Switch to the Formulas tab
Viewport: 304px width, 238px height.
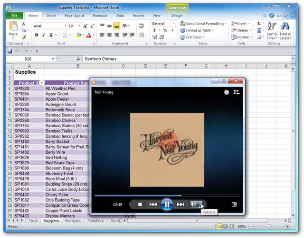(100, 16)
